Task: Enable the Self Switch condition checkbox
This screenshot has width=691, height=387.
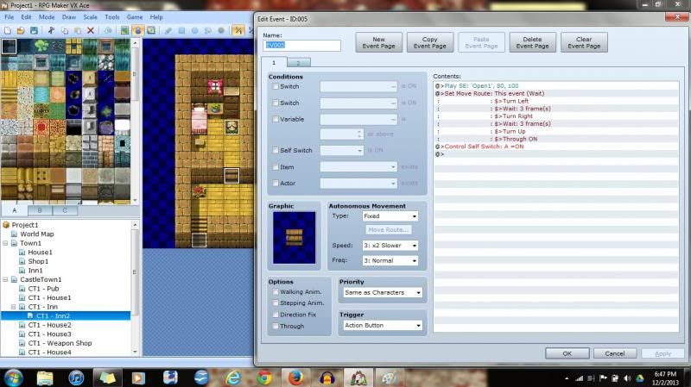Action: click(276, 150)
